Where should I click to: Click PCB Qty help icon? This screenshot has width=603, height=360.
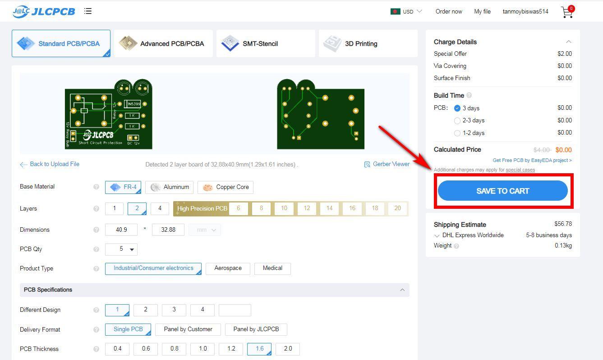pyautogui.click(x=96, y=249)
